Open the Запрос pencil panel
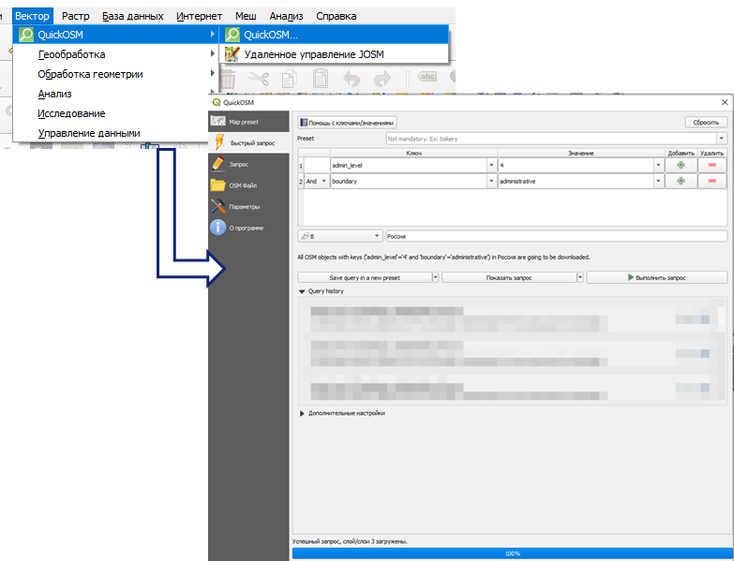The image size is (734, 561). [x=248, y=164]
